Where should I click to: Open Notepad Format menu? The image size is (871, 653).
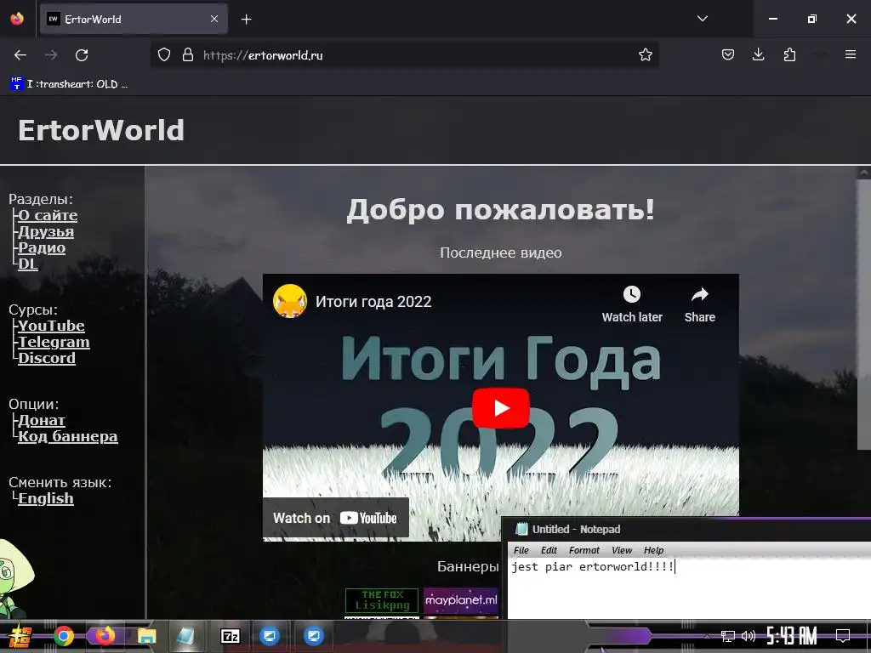584,550
